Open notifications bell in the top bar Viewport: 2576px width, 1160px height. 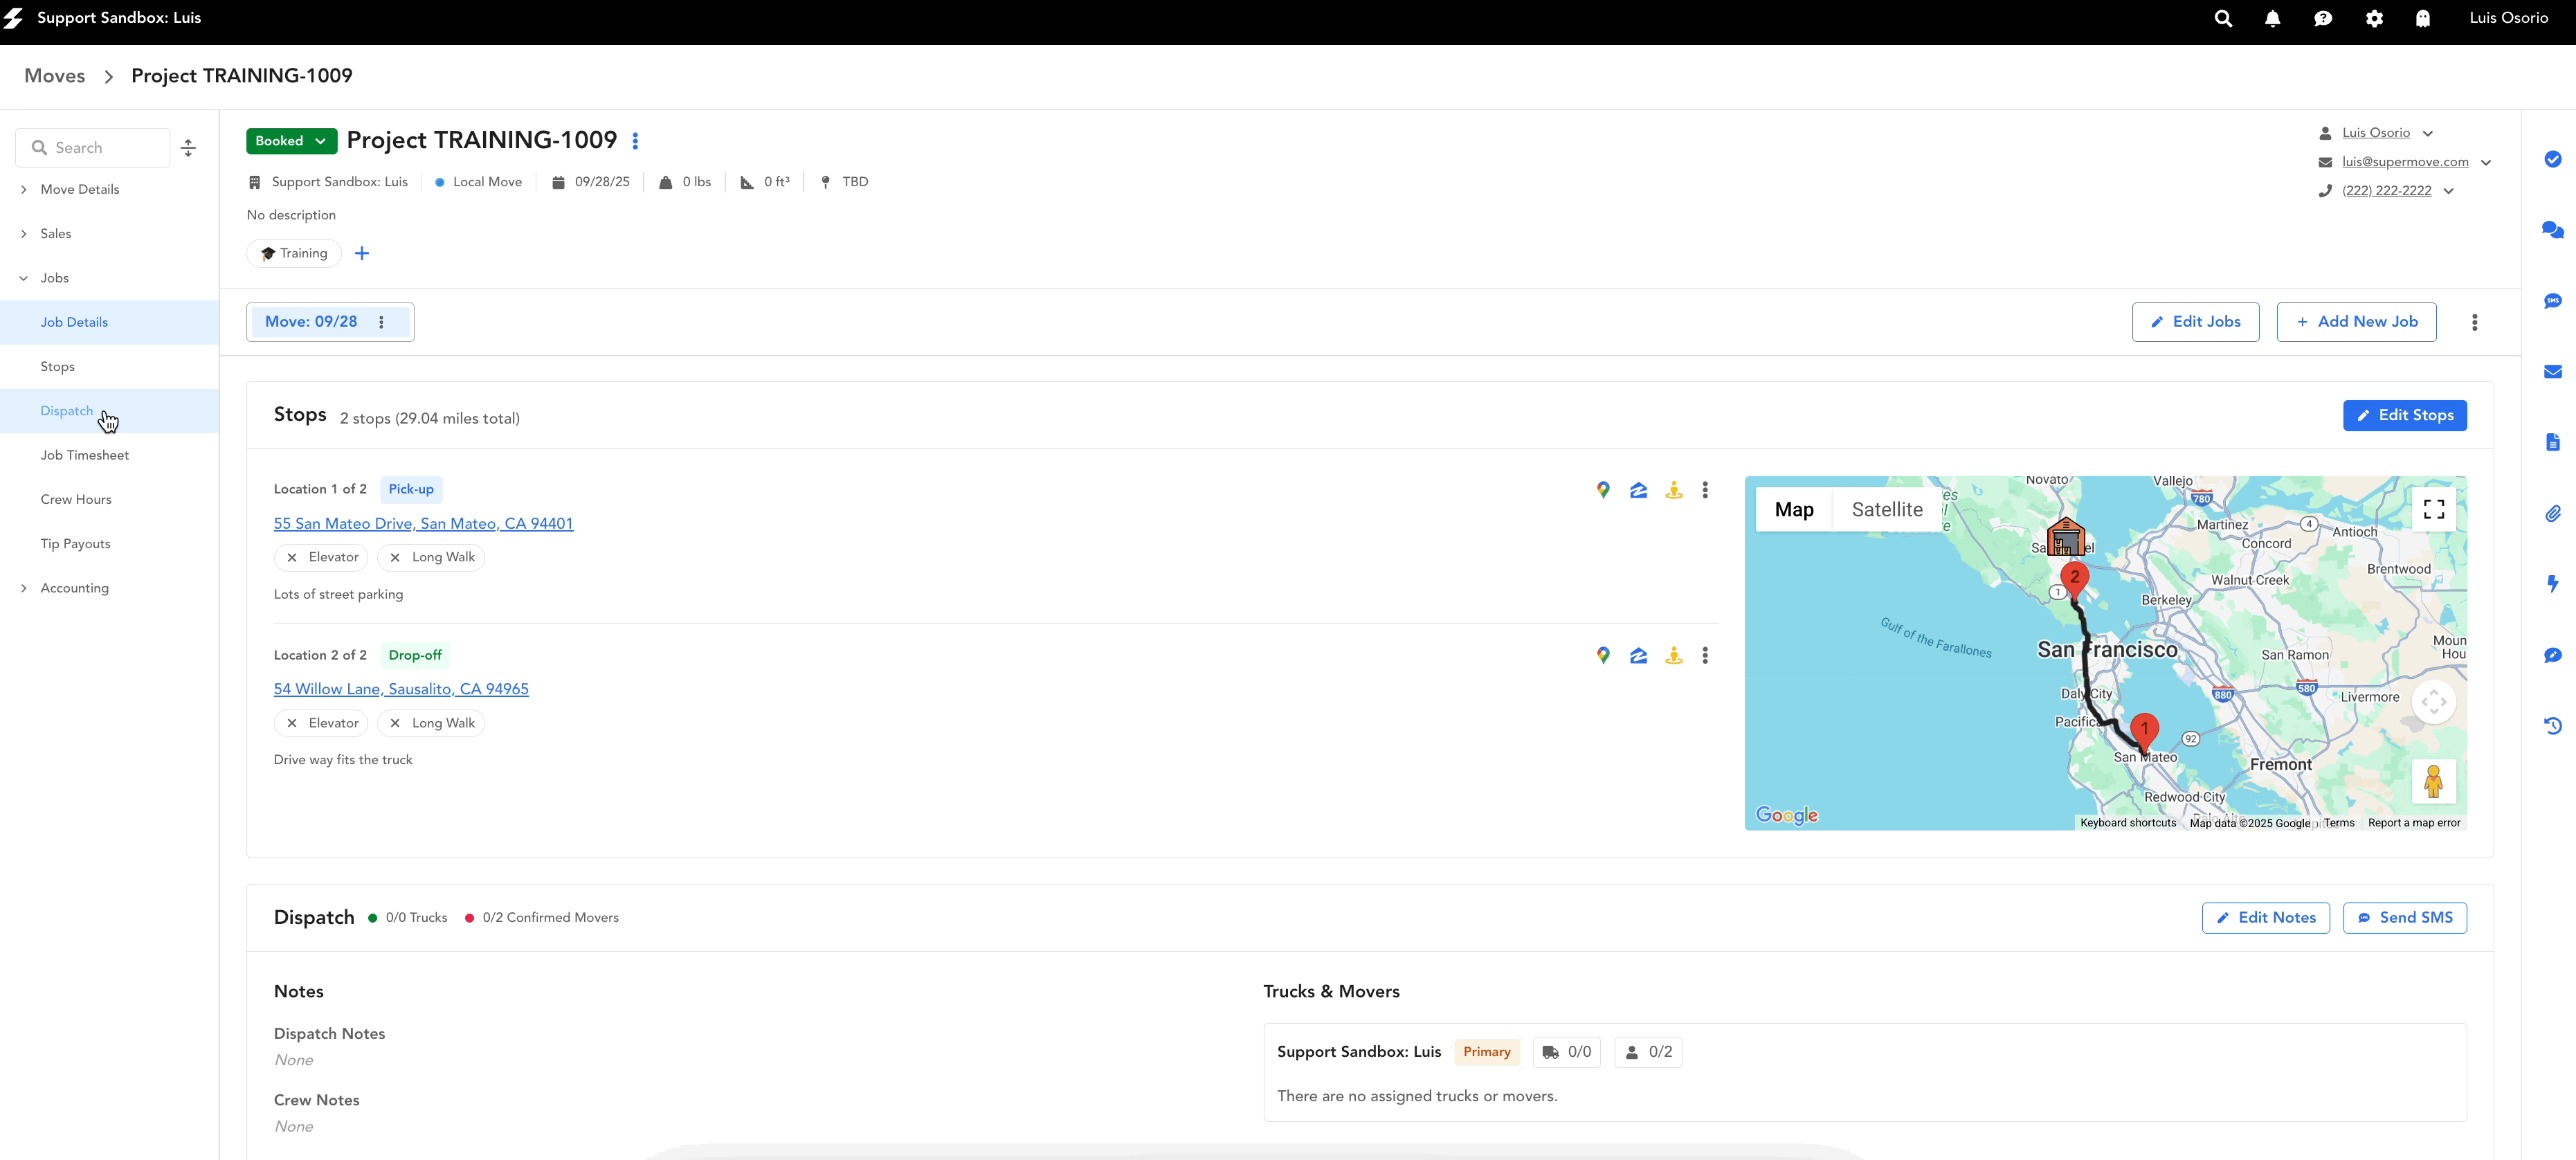tap(2272, 18)
